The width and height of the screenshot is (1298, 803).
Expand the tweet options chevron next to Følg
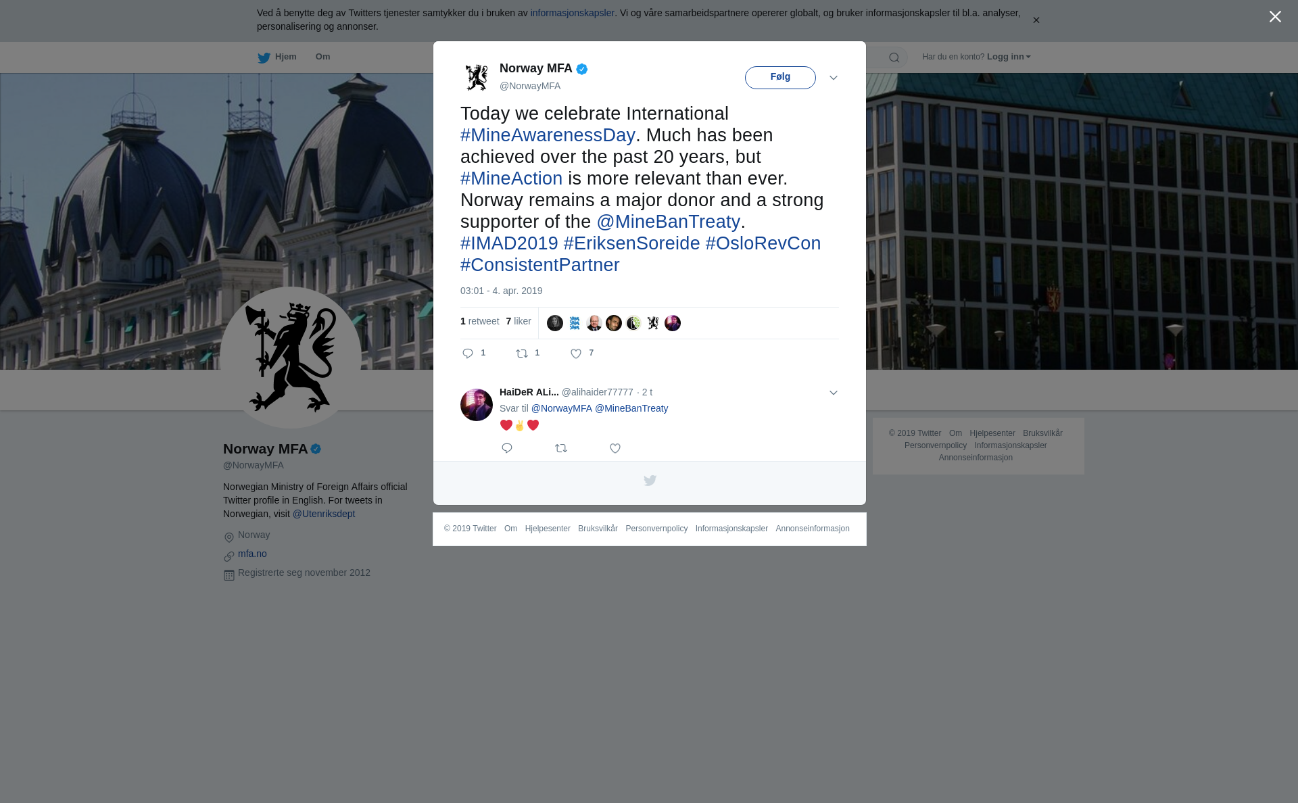pos(834,78)
